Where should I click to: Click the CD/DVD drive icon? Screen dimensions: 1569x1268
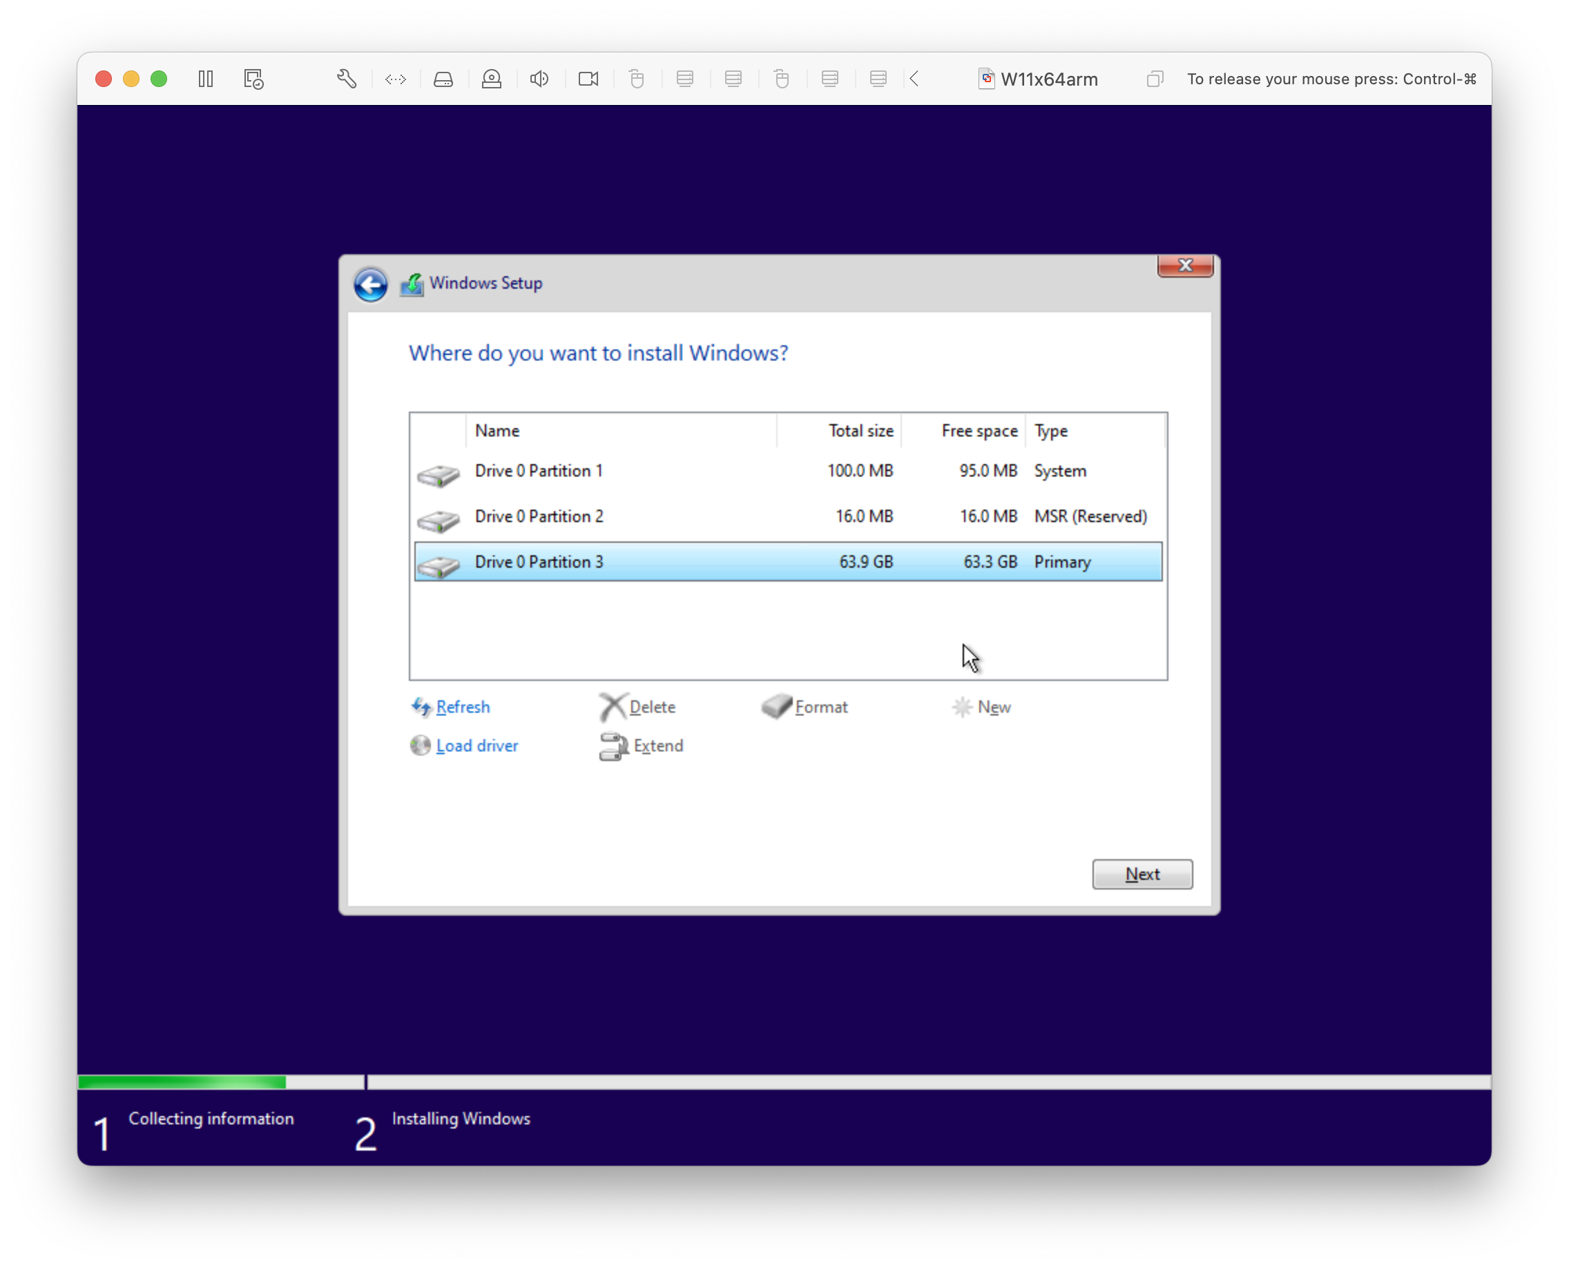[x=491, y=79]
